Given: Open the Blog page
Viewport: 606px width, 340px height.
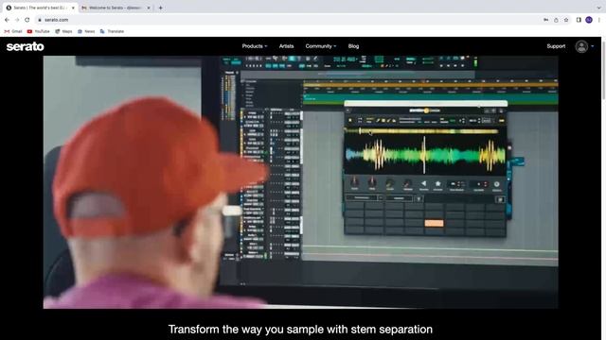Looking at the screenshot, I should tap(353, 46).
